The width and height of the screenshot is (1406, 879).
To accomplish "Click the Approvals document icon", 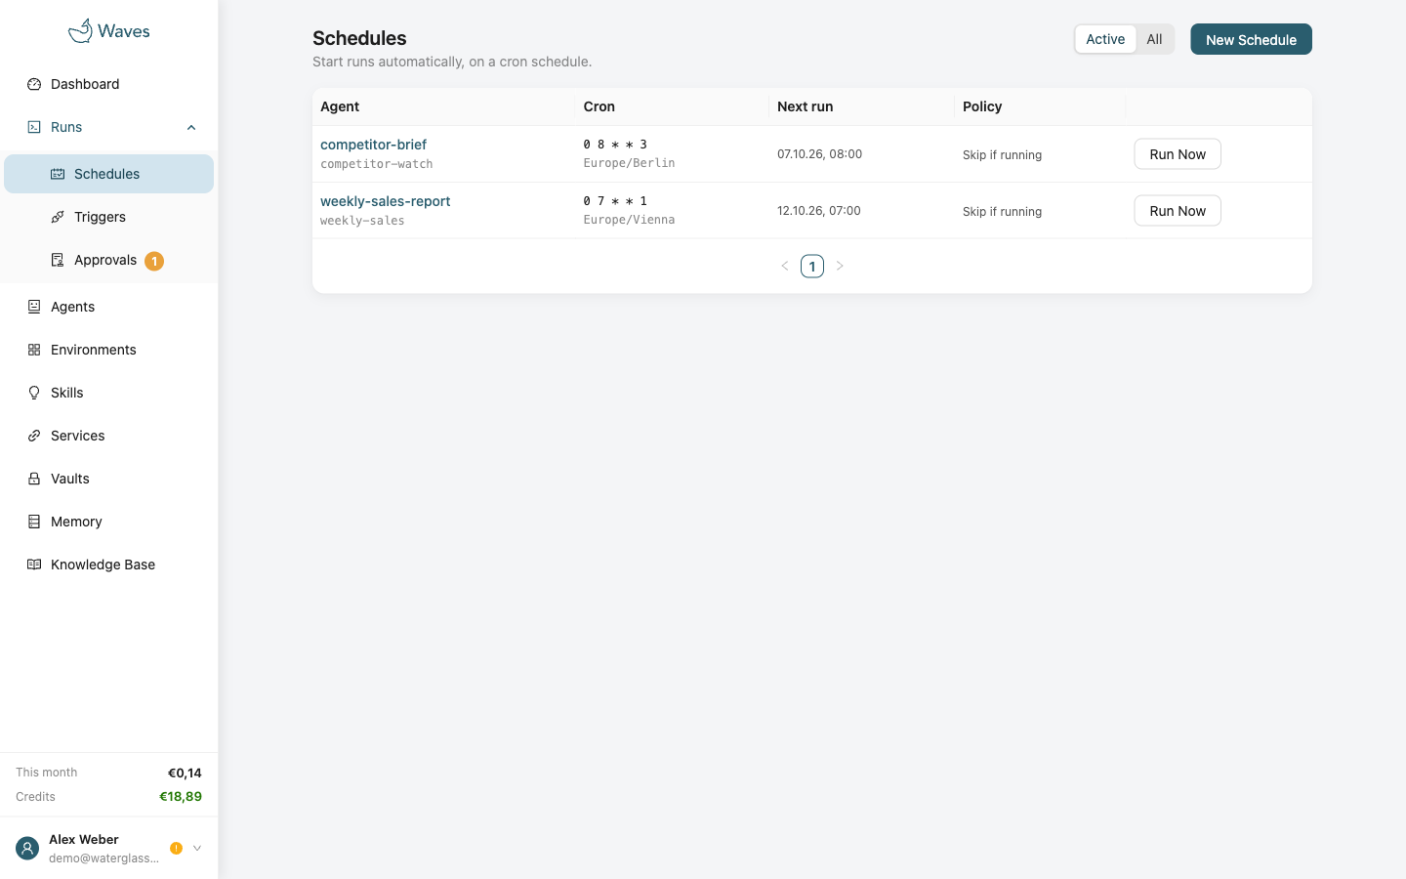I will click(x=58, y=260).
